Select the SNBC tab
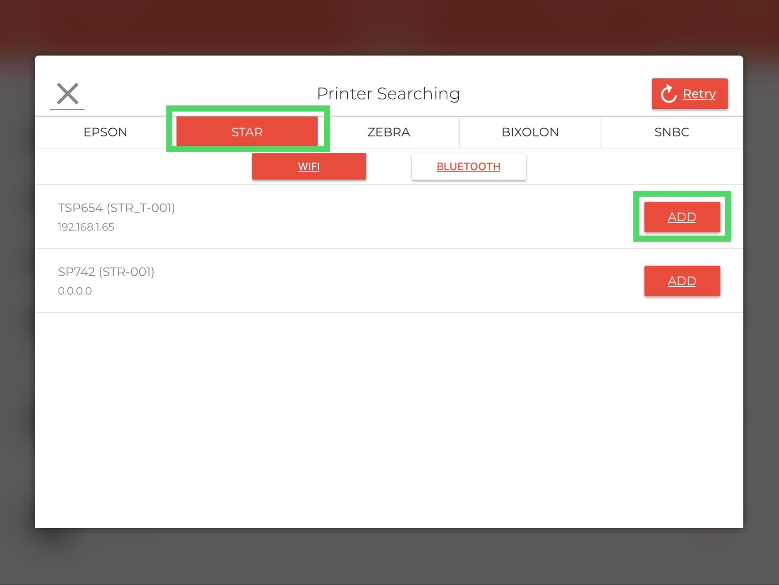Viewport: 779px width, 585px height. (671, 132)
